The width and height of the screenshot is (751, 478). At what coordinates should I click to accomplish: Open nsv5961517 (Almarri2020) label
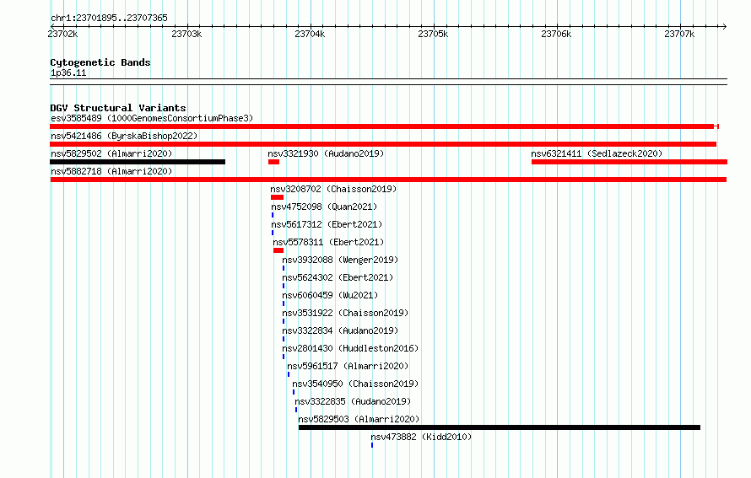[x=348, y=366]
